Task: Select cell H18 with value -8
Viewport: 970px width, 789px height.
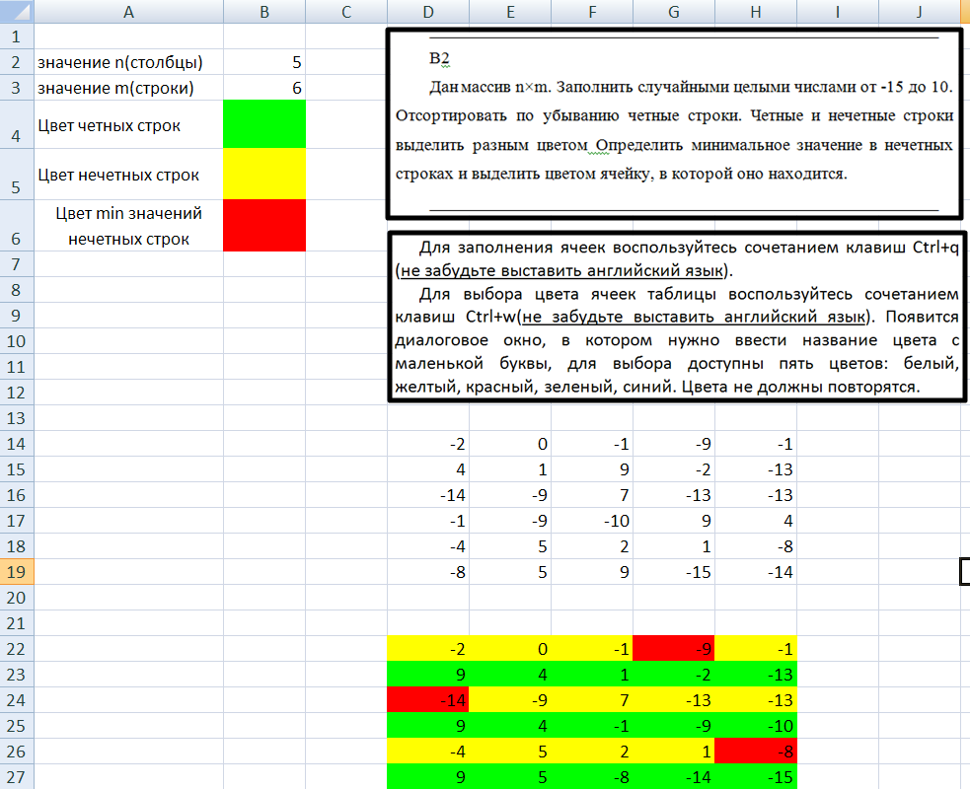Action: [x=756, y=546]
